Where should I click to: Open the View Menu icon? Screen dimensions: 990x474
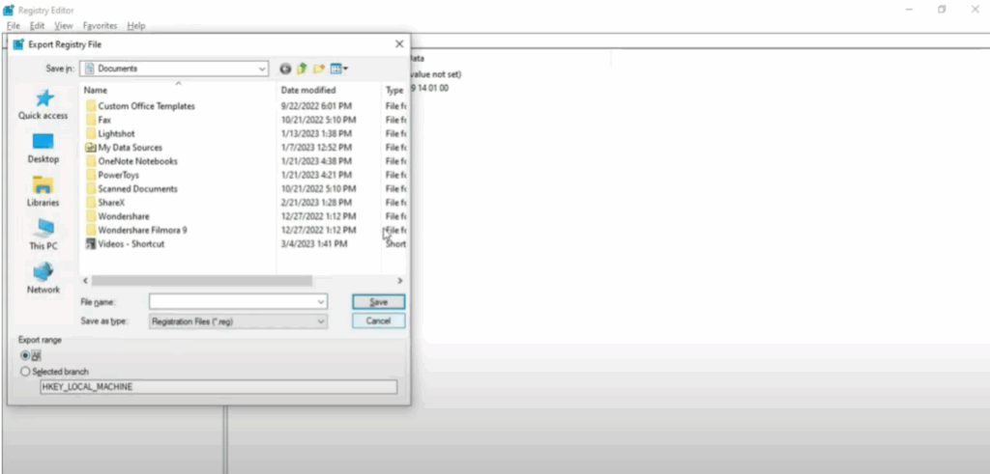tap(335, 69)
